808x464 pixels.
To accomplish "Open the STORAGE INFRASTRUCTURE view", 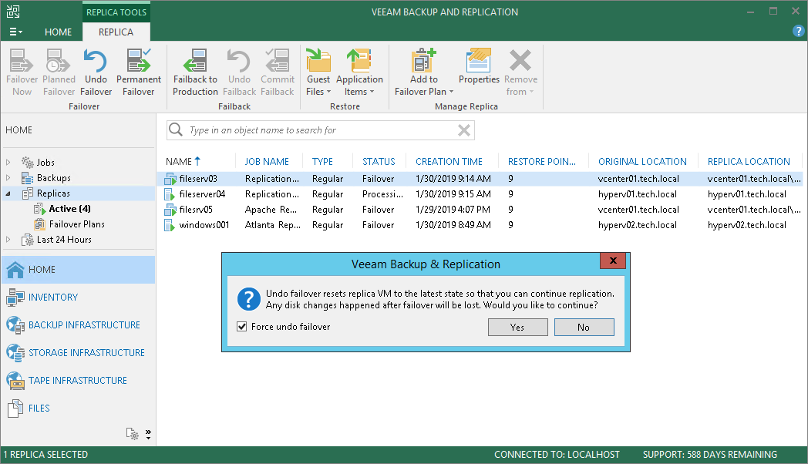I will click(79, 353).
